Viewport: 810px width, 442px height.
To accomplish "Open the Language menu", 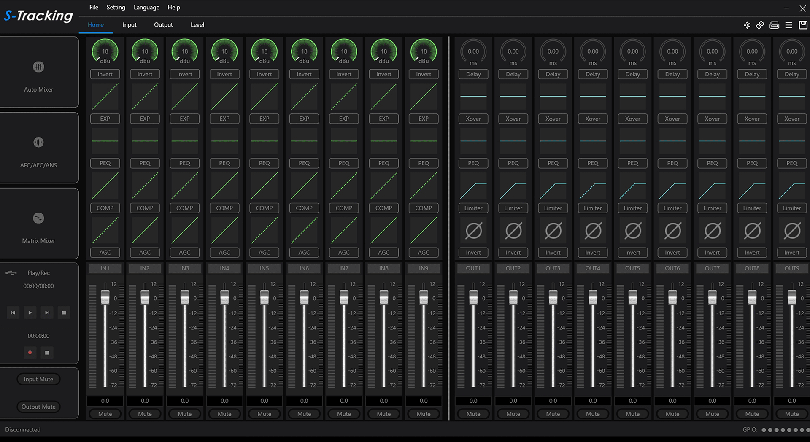I will tap(146, 8).
